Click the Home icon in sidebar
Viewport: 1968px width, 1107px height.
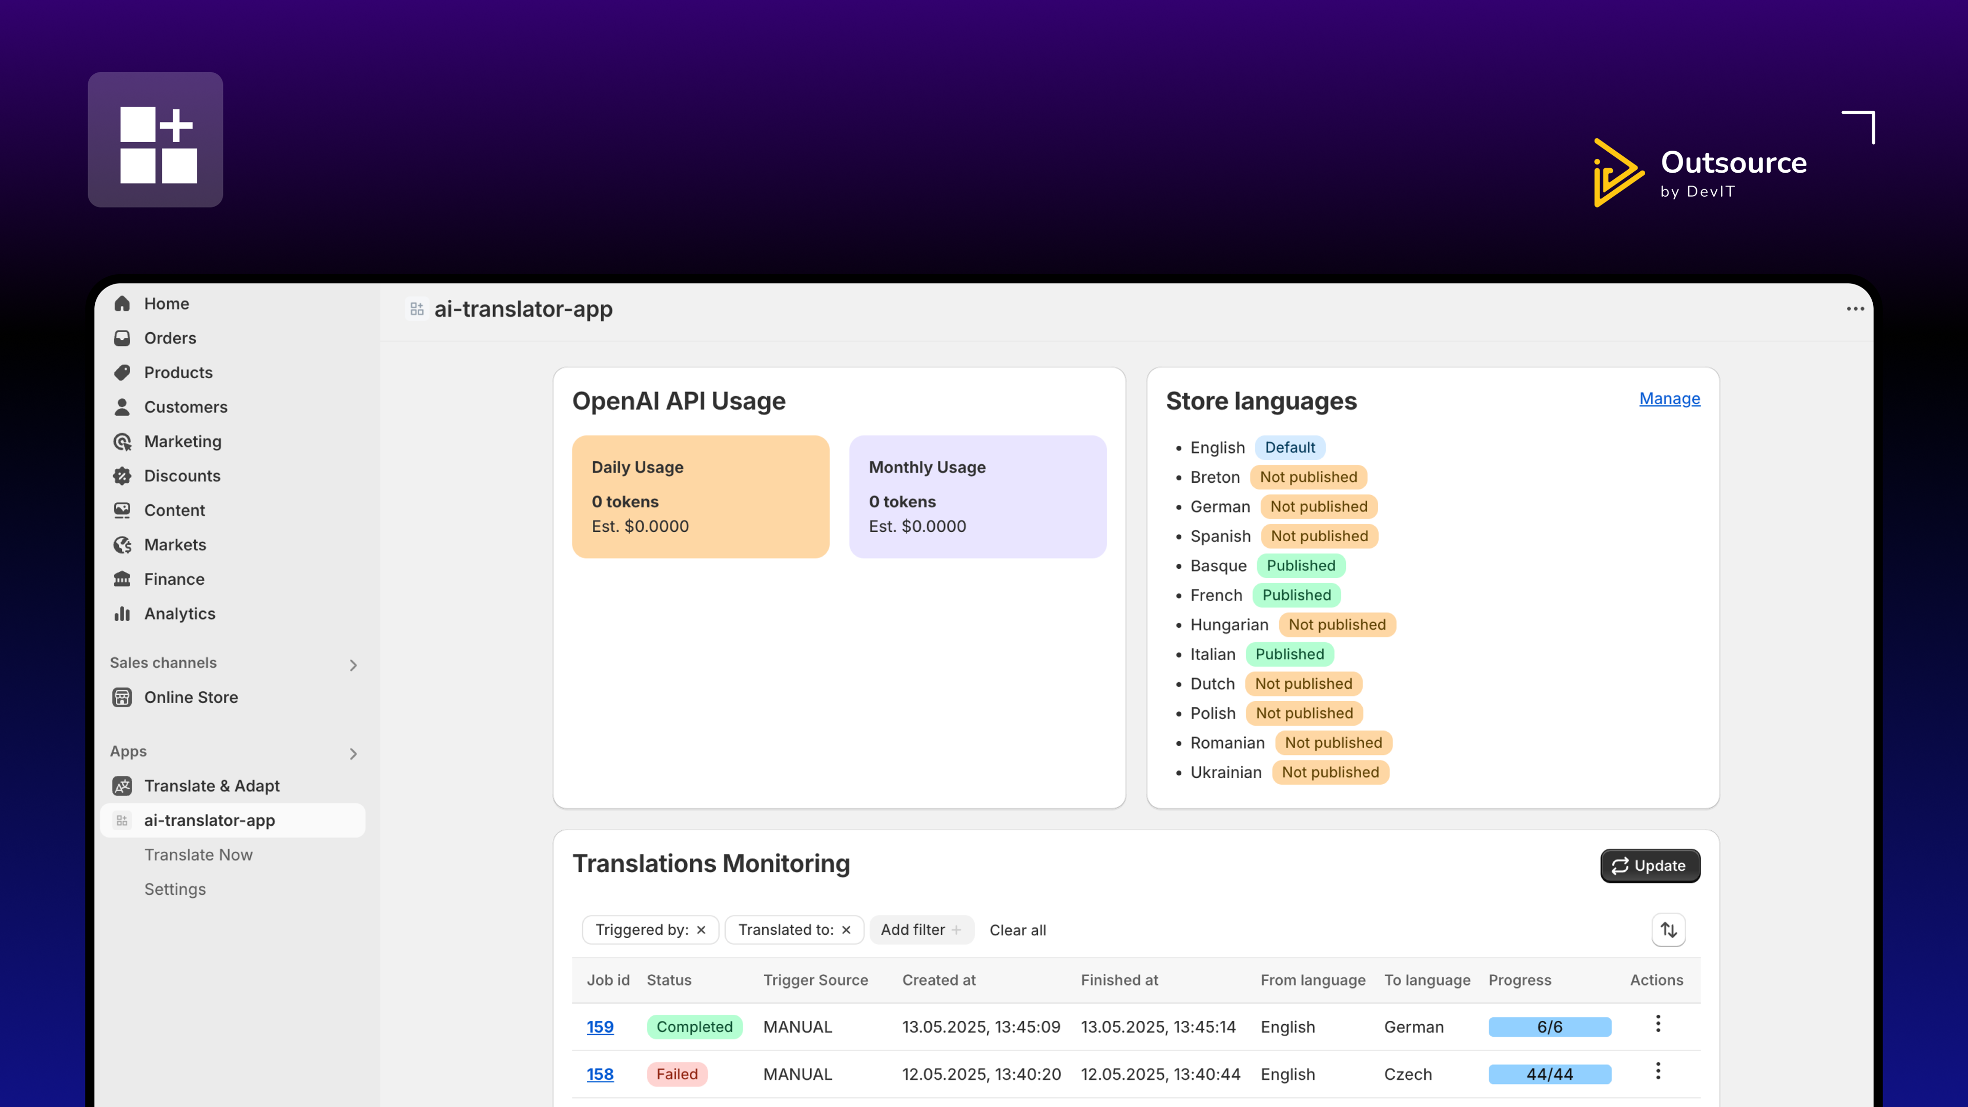pyautogui.click(x=122, y=303)
